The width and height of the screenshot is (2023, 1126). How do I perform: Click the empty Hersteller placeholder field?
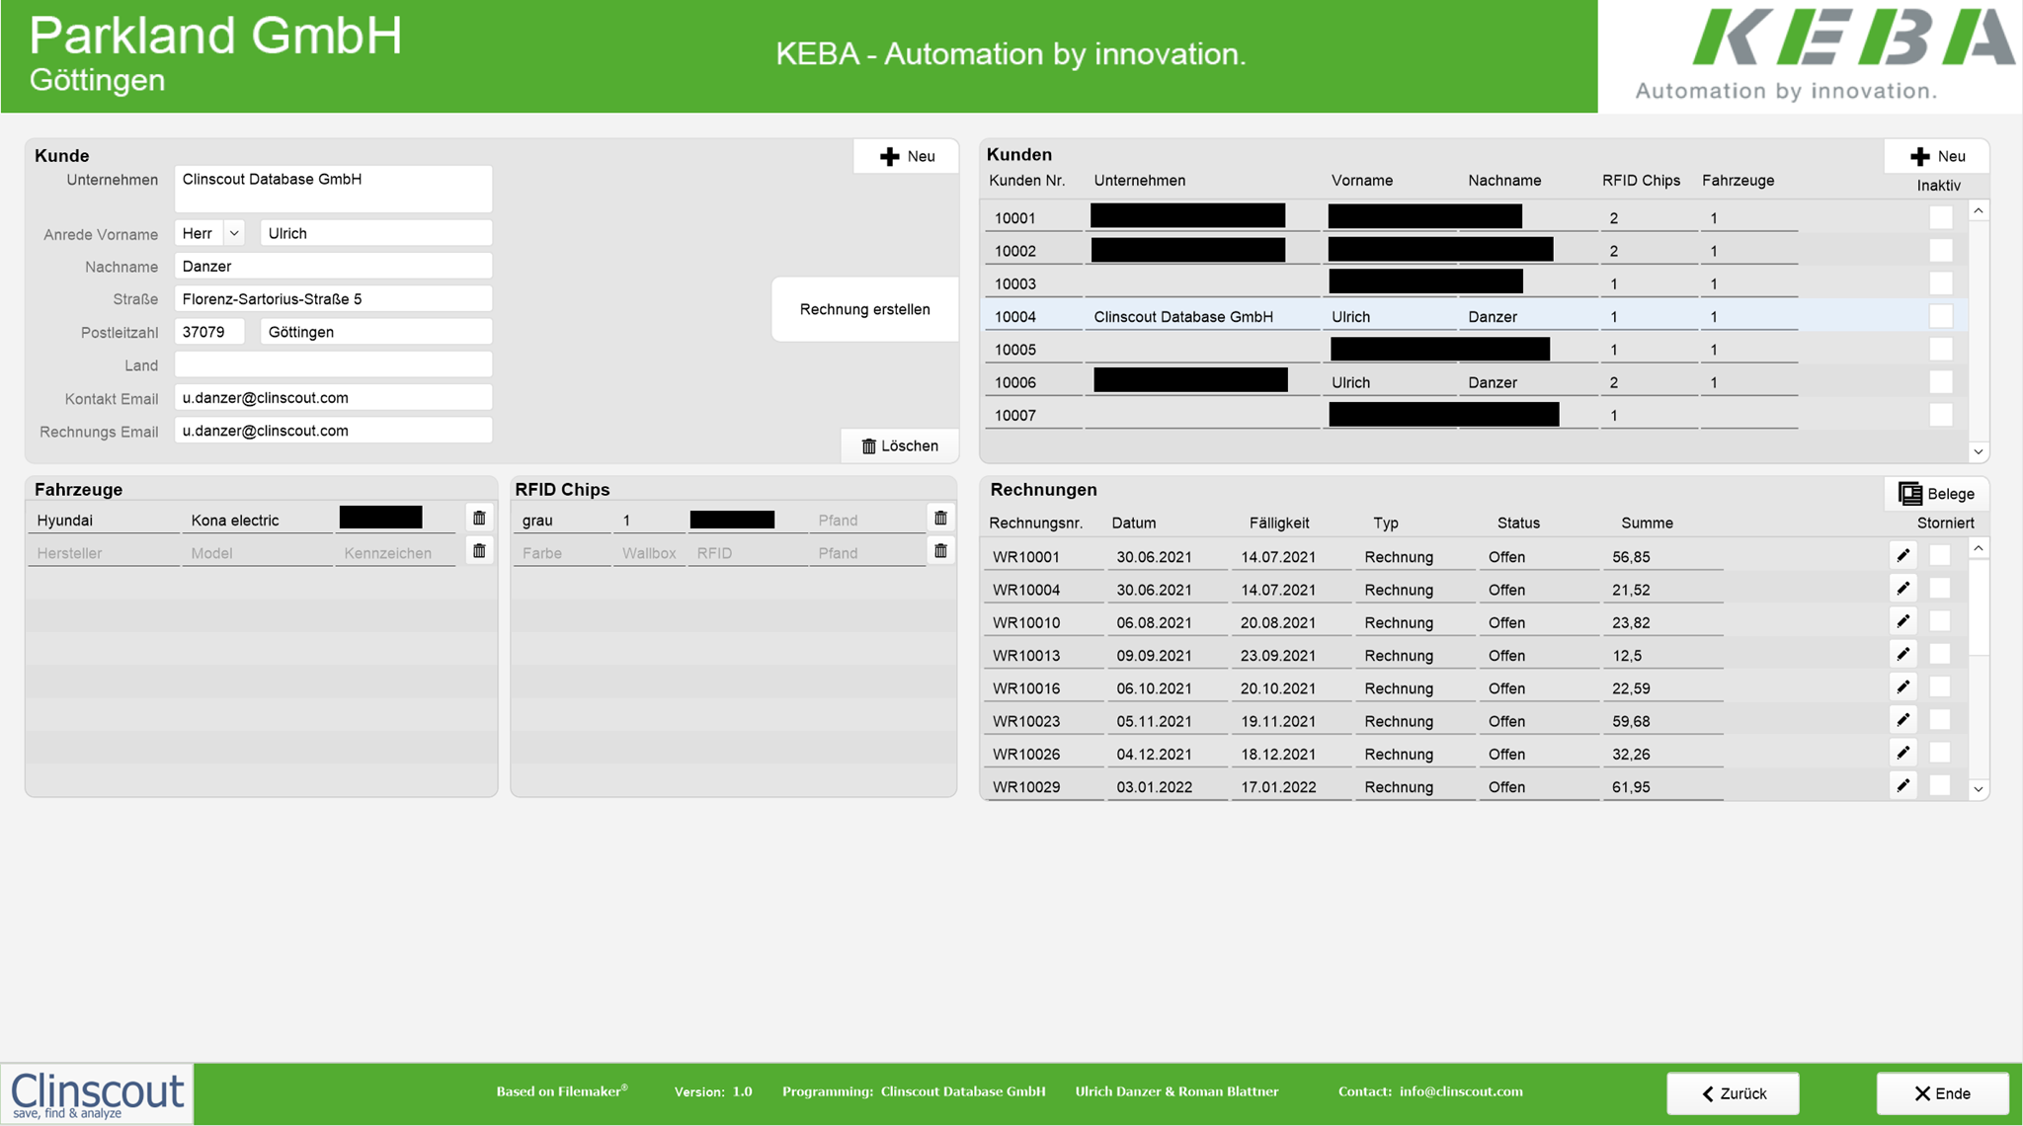104,553
